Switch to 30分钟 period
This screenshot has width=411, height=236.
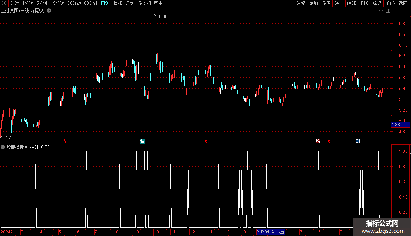point(74,3)
